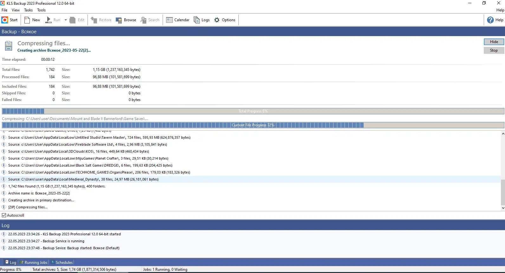
Task: Click the Edit toolbar icon
Action: (x=73, y=20)
